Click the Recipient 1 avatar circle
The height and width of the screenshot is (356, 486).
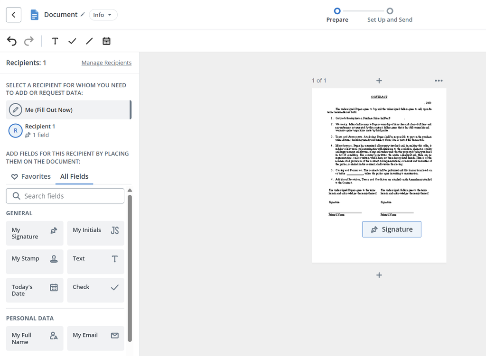tap(16, 131)
